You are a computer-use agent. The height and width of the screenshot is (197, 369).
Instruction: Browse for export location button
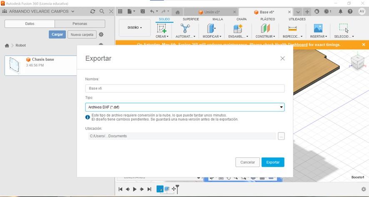coord(281,136)
